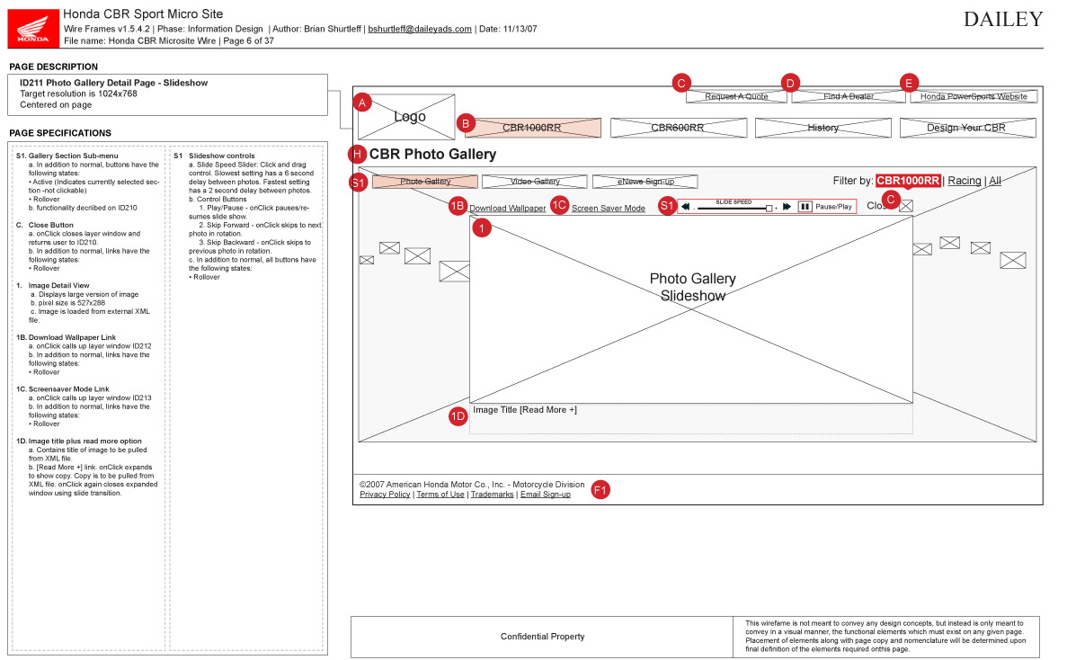Click the Honda logo in the header

point(33,27)
